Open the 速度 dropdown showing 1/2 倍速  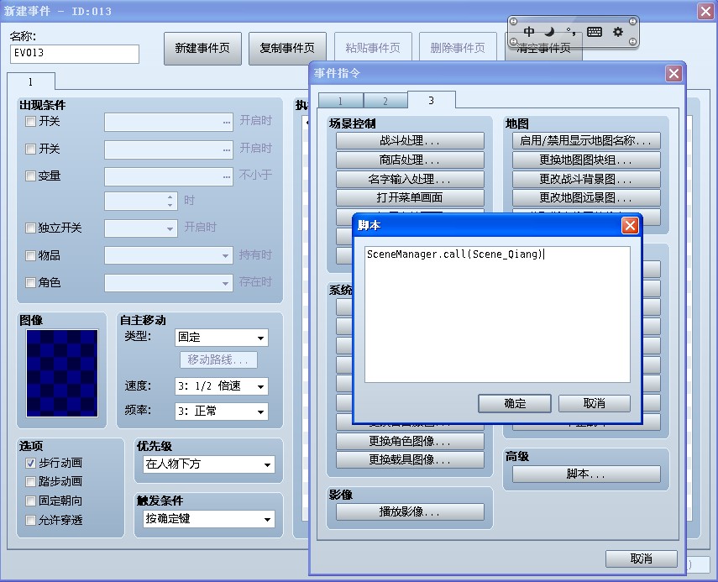(222, 386)
